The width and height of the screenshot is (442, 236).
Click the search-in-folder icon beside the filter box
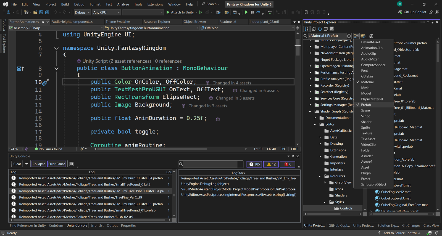pyautogui.click(x=363, y=36)
